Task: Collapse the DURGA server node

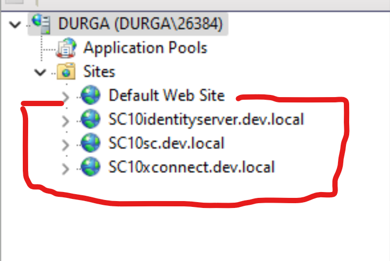Action: [x=15, y=24]
